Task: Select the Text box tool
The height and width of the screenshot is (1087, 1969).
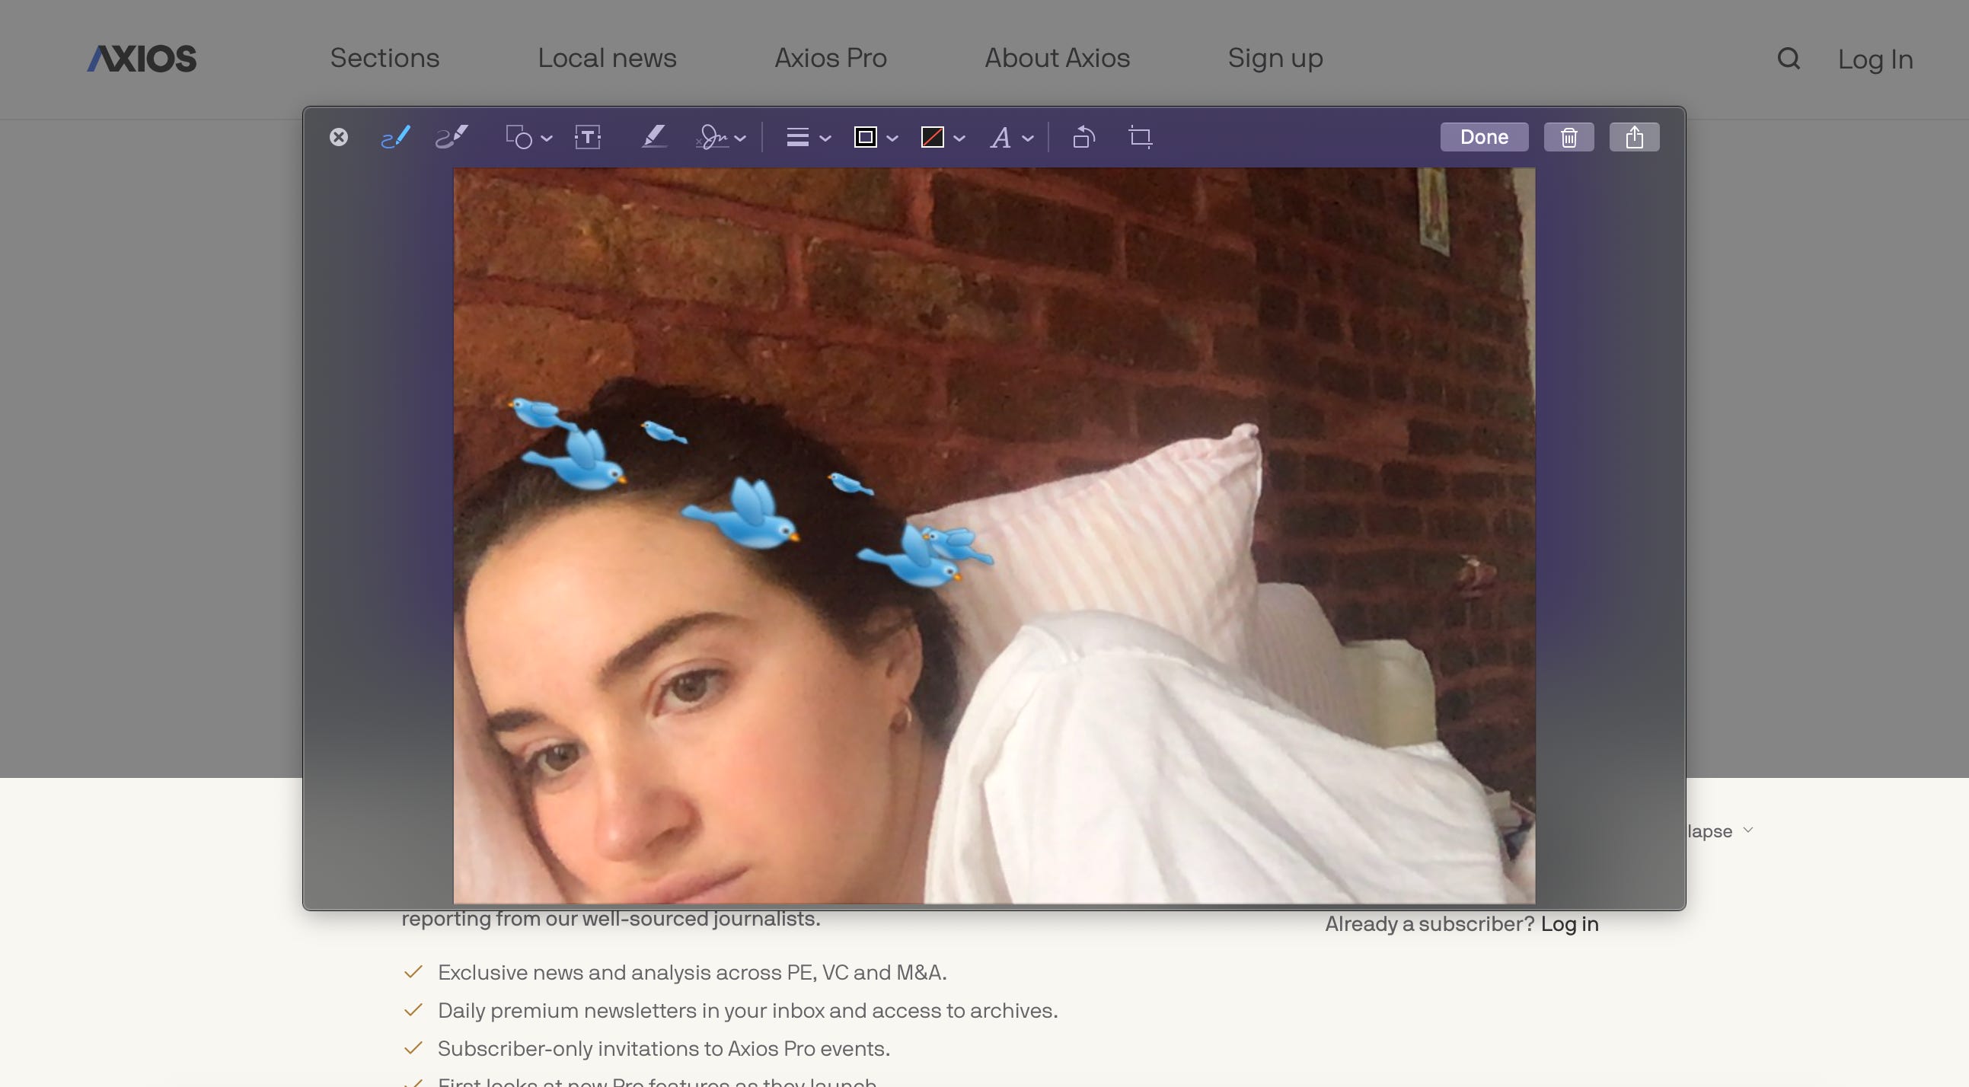Action: (587, 138)
